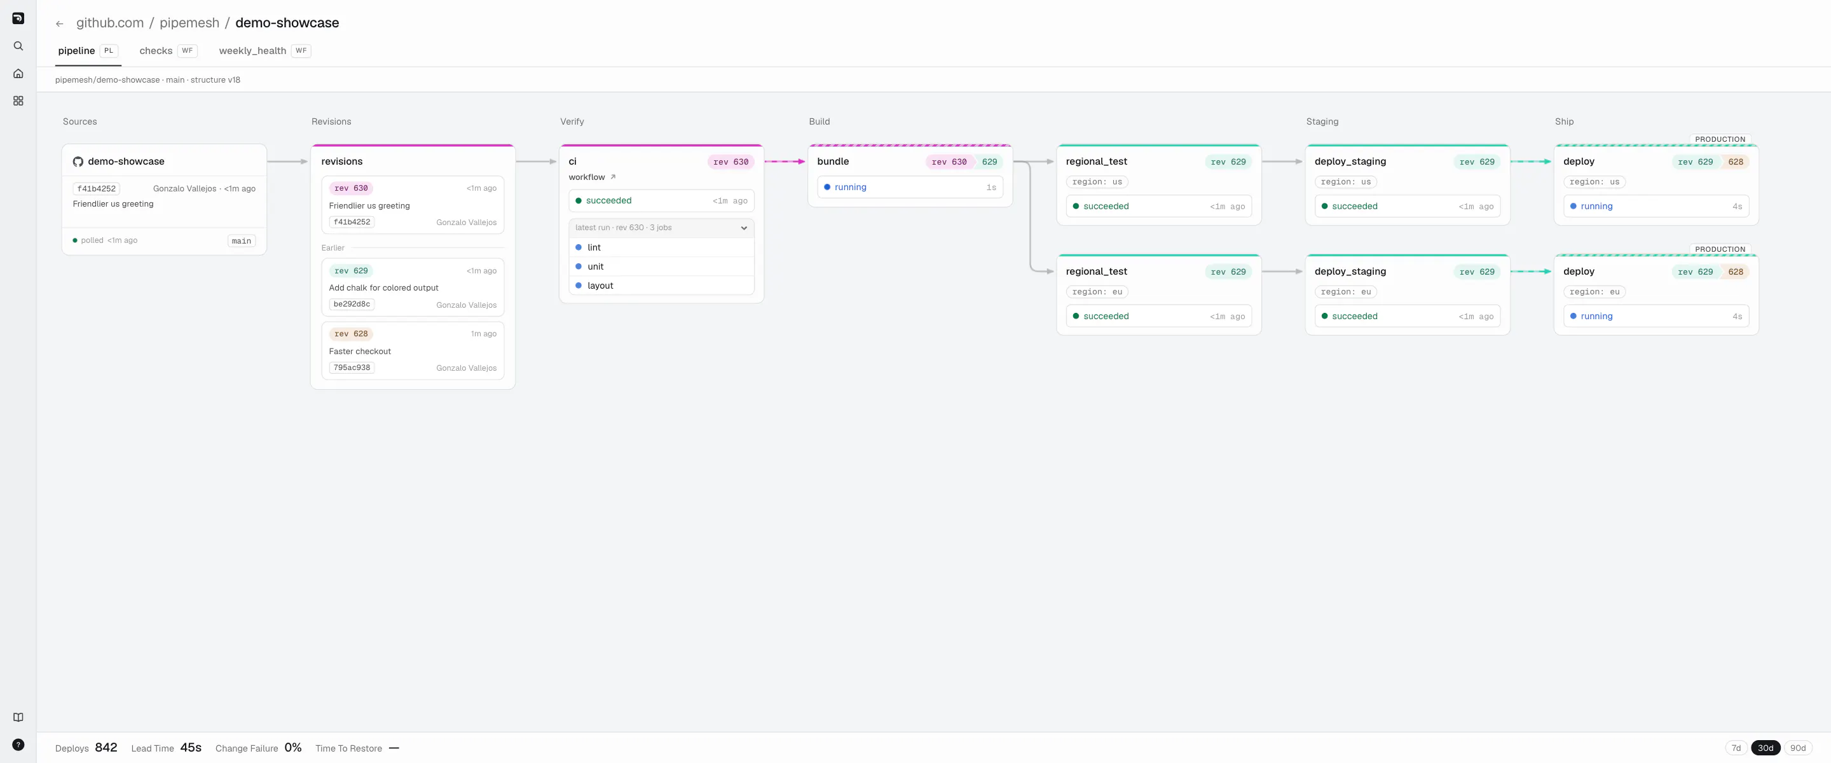Open the dashboards grid icon in sidebar

click(18, 101)
